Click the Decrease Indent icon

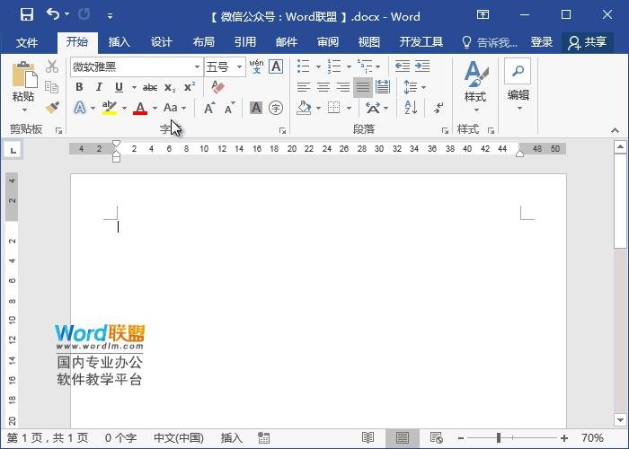402,66
